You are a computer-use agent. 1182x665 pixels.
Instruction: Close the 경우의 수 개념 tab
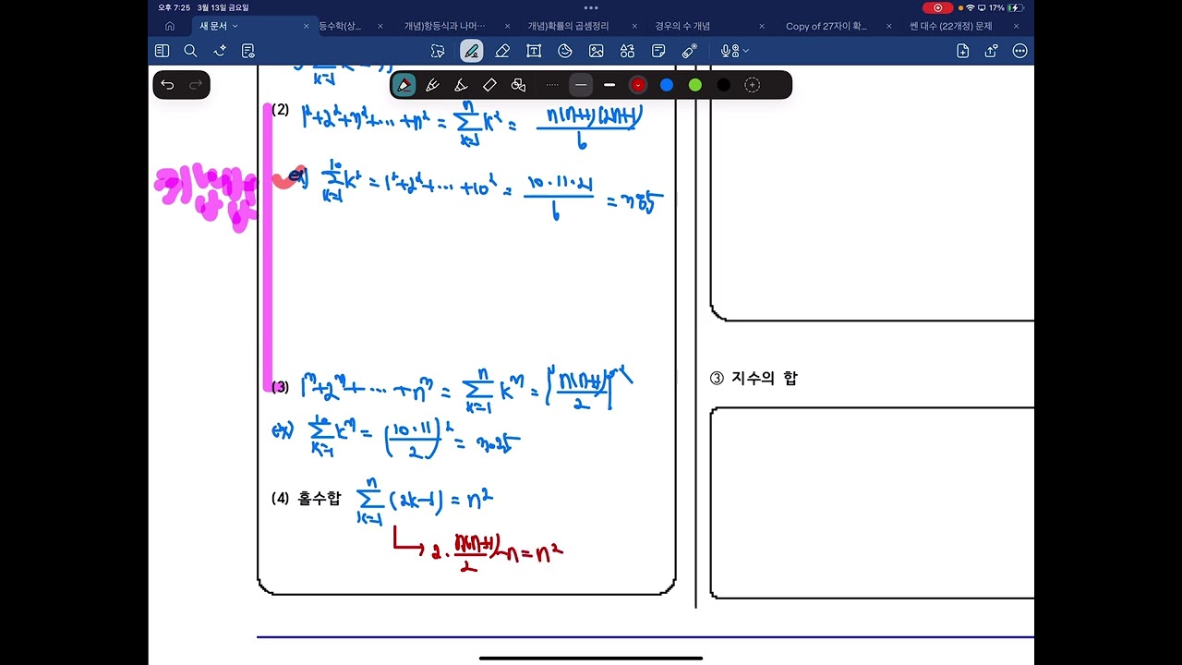tap(762, 26)
